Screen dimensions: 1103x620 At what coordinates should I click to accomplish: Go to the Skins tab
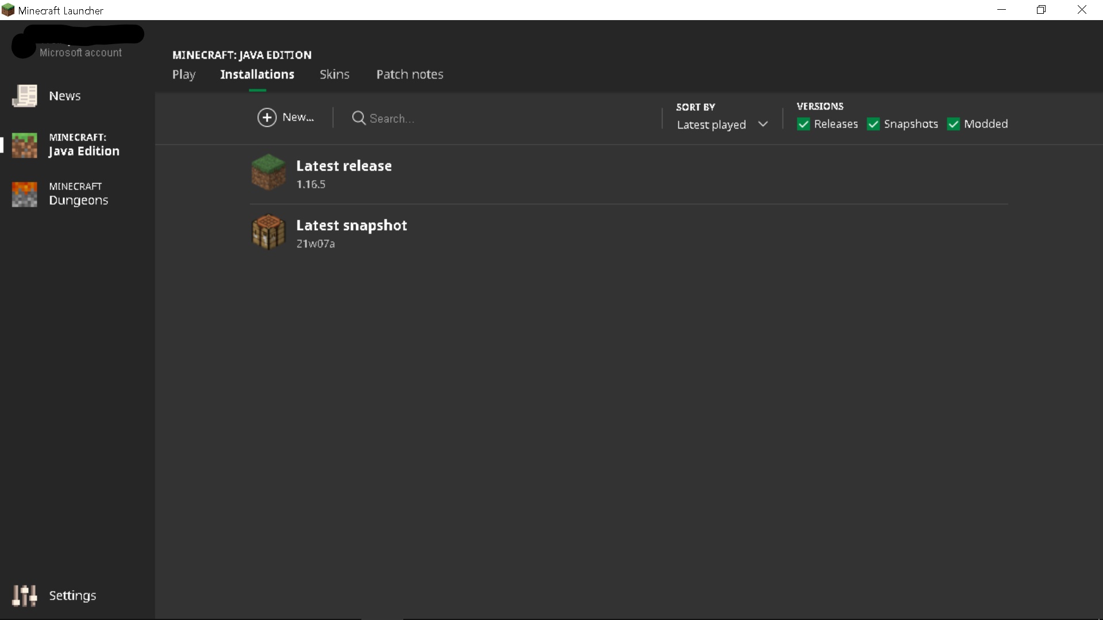(334, 75)
